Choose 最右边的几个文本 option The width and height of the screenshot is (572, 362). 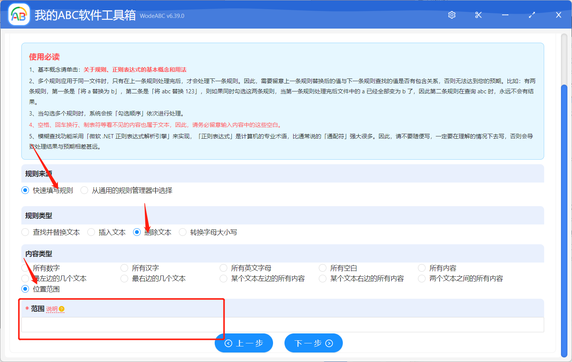[124, 279]
